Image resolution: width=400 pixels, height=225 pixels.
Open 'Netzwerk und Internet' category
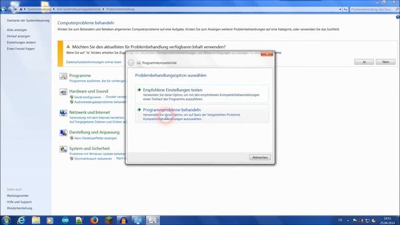[89, 112]
